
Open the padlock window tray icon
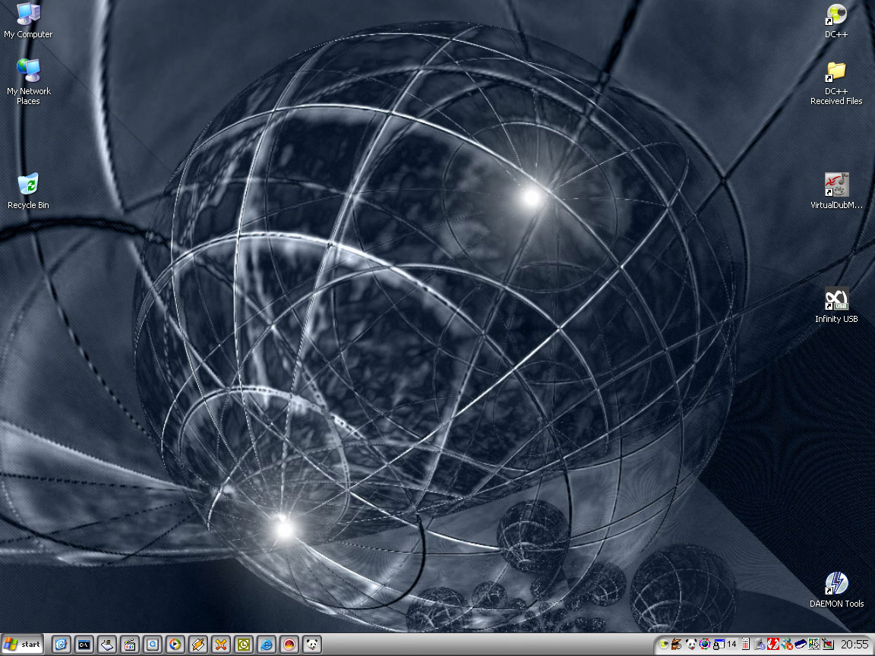pyautogui.click(x=719, y=644)
